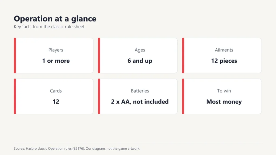The width and height of the screenshot is (276, 155).
Task: Click the red accent bar on Ailments card
Action: (x=183, y=55)
